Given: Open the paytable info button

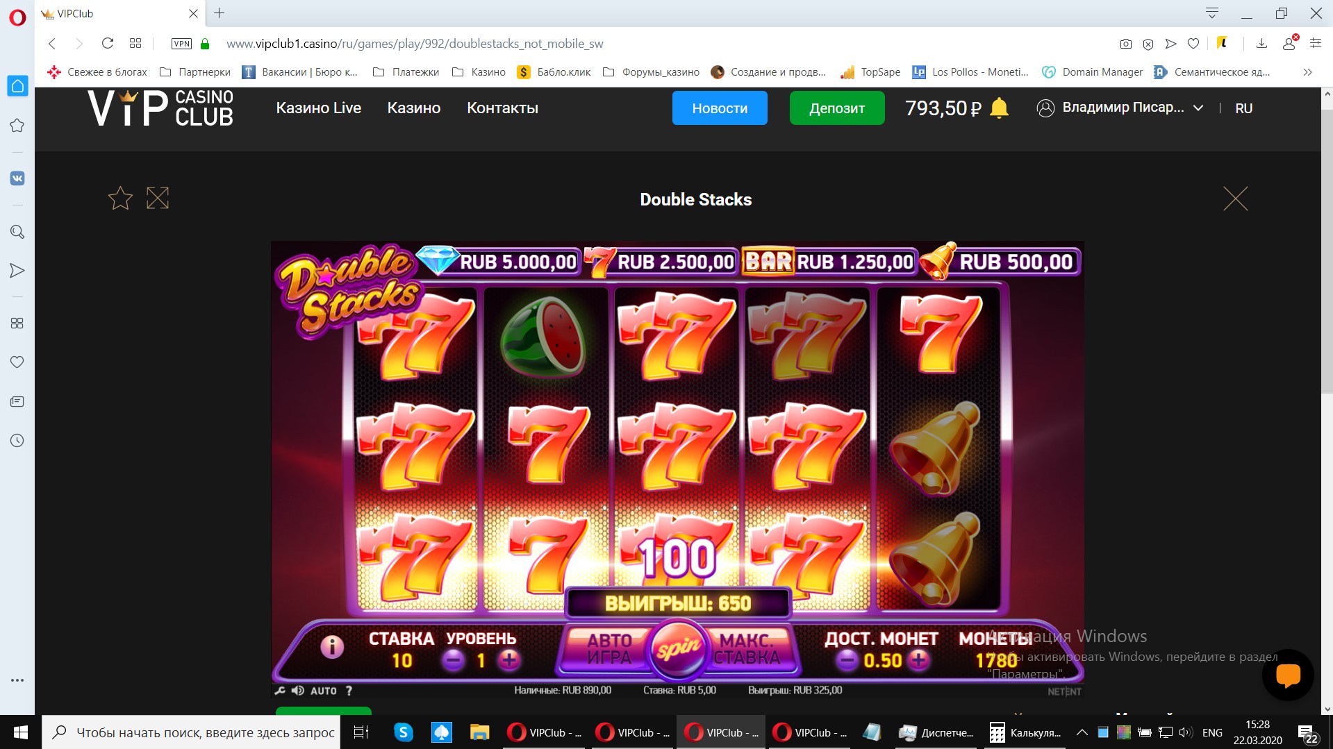Looking at the screenshot, I should (332, 647).
